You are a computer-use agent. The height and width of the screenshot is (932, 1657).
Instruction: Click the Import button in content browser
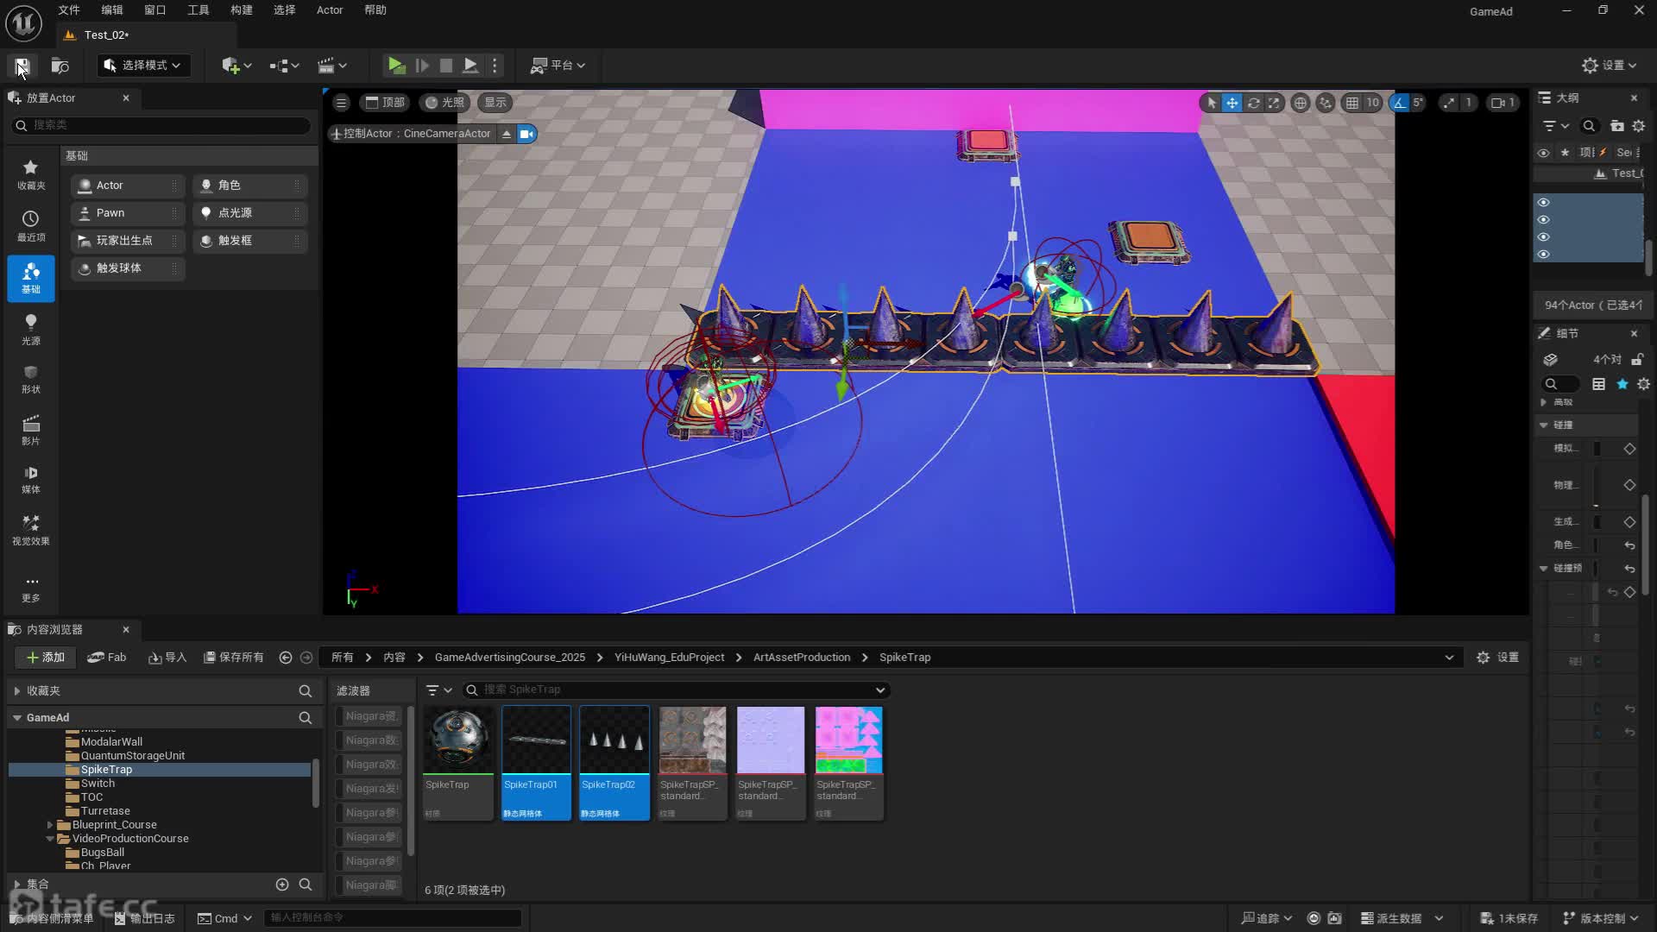pos(167,658)
